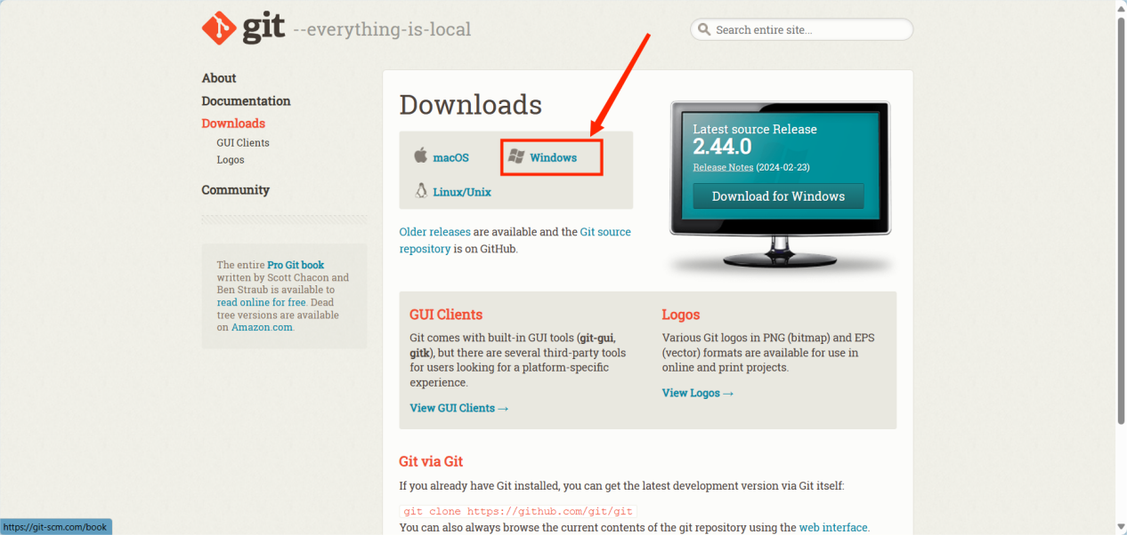The image size is (1127, 535).
Task: Focus the Search entire site field
Action: (801, 29)
